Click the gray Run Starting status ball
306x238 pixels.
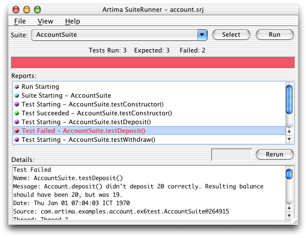tap(17, 86)
